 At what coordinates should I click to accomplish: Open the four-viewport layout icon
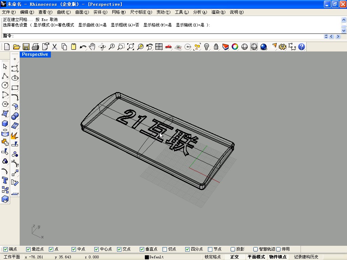159,47
